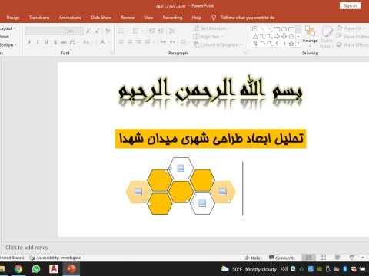Open Quick Styles gallery

pyautogui.click(x=327, y=37)
